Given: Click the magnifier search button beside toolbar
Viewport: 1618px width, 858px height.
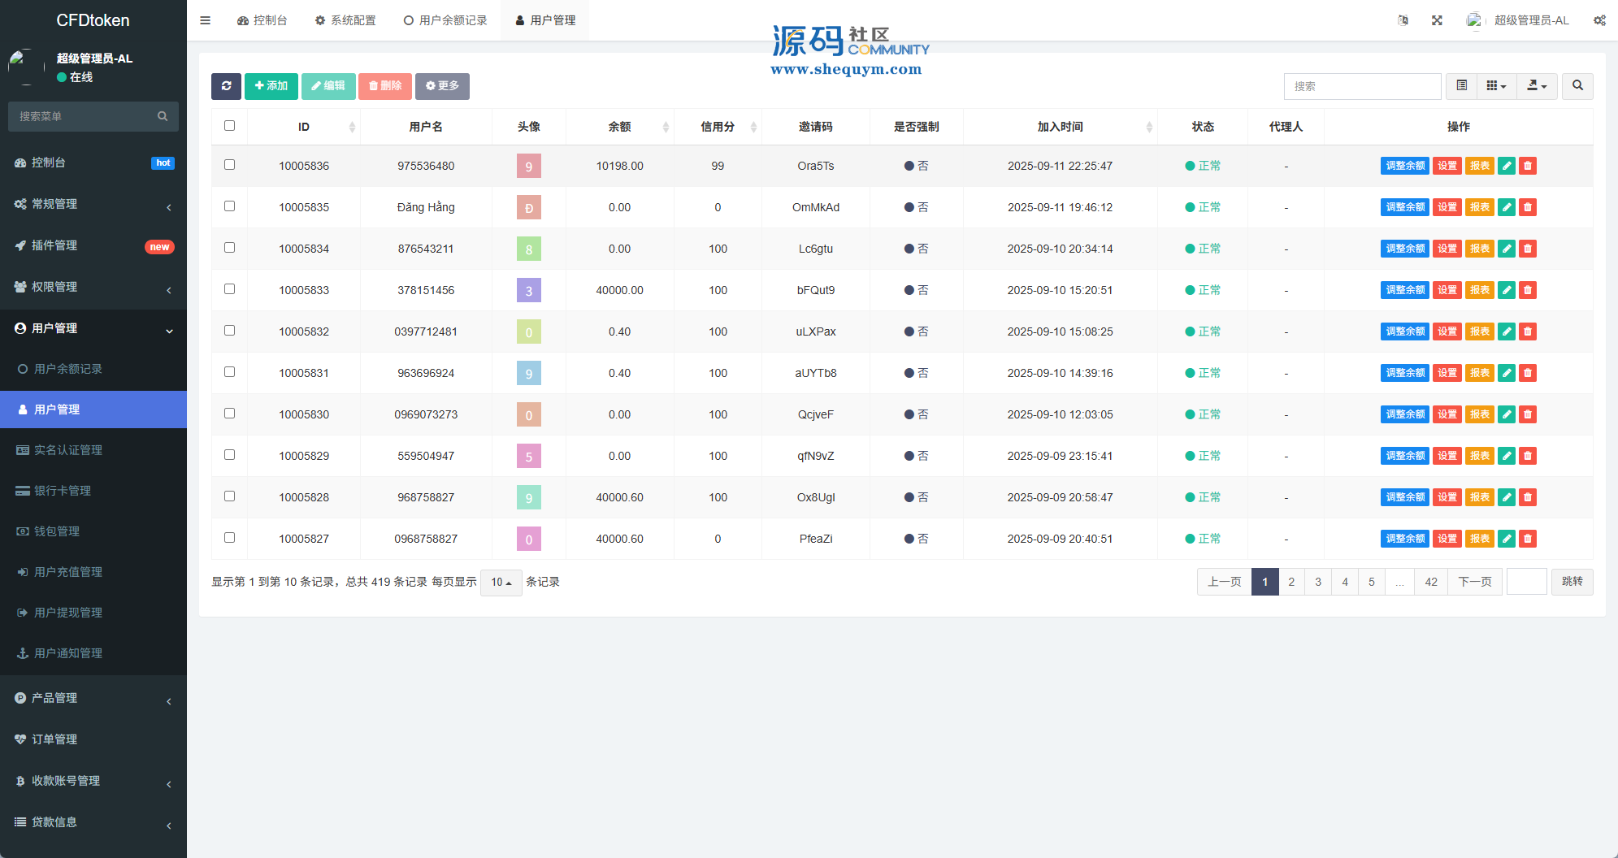Looking at the screenshot, I should point(1577,86).
